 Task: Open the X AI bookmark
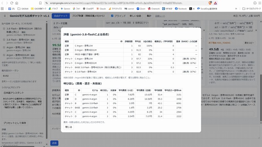pos(192,9)
